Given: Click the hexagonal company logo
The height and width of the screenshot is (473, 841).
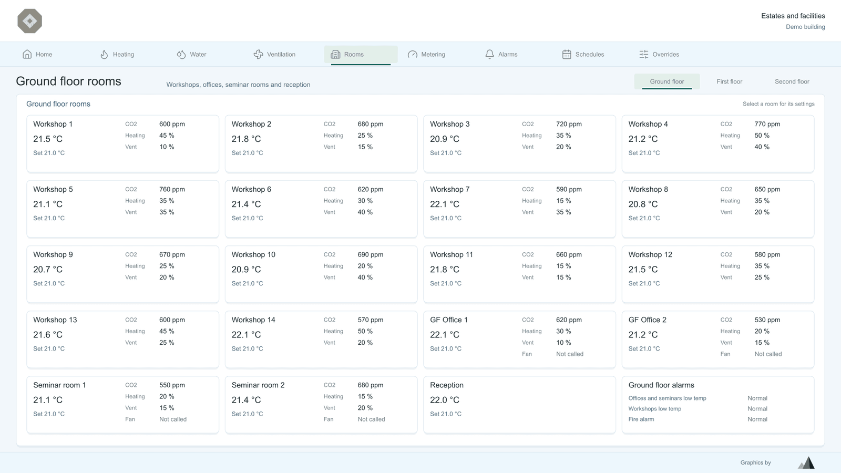Looking at the screenshot, I should click(x=30, y=21).
